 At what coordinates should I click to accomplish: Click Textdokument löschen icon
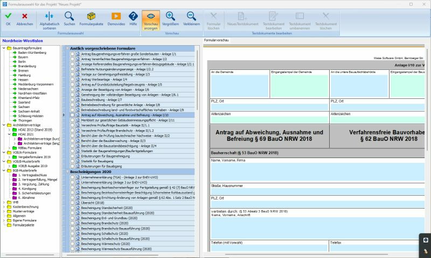tap(326, 16)
